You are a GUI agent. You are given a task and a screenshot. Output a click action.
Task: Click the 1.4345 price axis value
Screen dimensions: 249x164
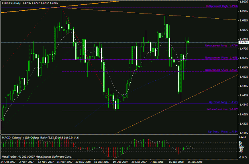point(244,105)
